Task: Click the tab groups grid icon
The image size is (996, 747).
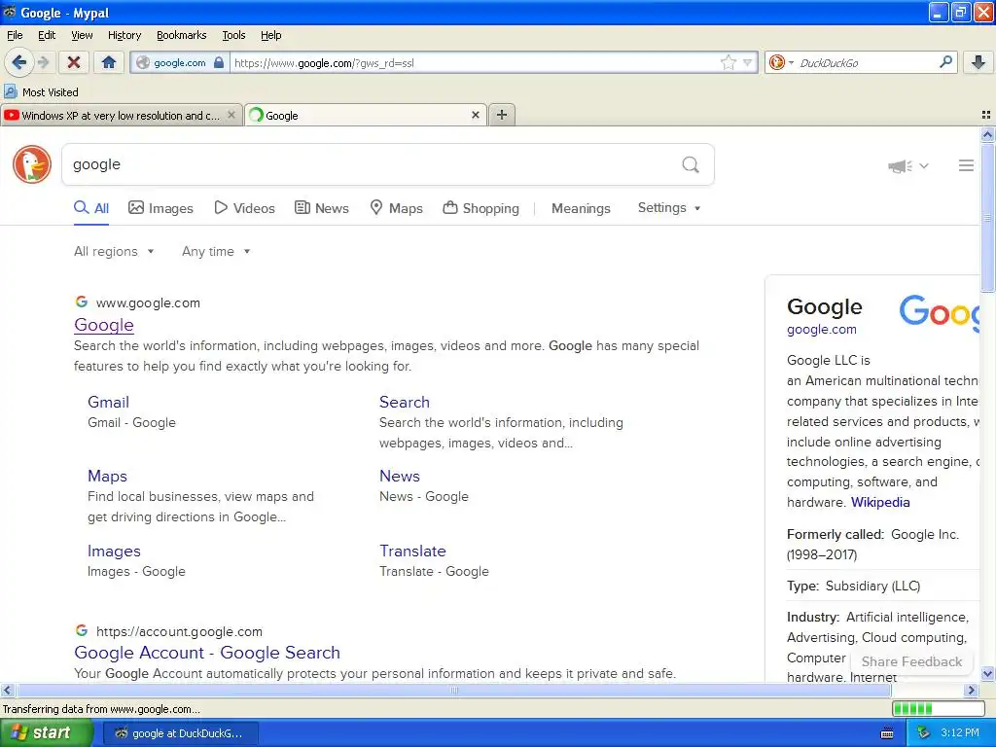Action: pyautogui.click(x=986, y=115)
